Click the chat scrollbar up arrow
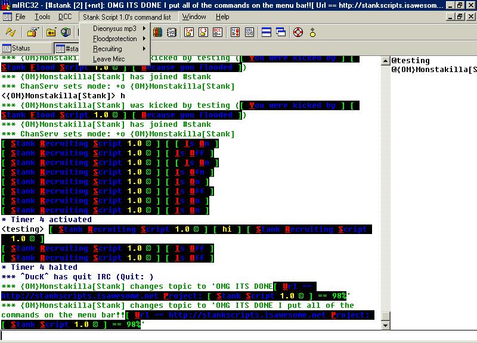This screenshot has height=343, width=477. point(385,61)
